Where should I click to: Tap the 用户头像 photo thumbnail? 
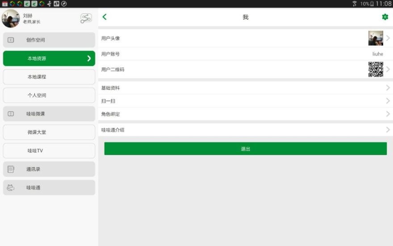click(x=376, y=38)
